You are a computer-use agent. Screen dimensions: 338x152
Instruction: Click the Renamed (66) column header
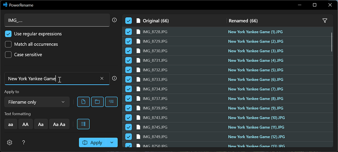coord(243,21)
